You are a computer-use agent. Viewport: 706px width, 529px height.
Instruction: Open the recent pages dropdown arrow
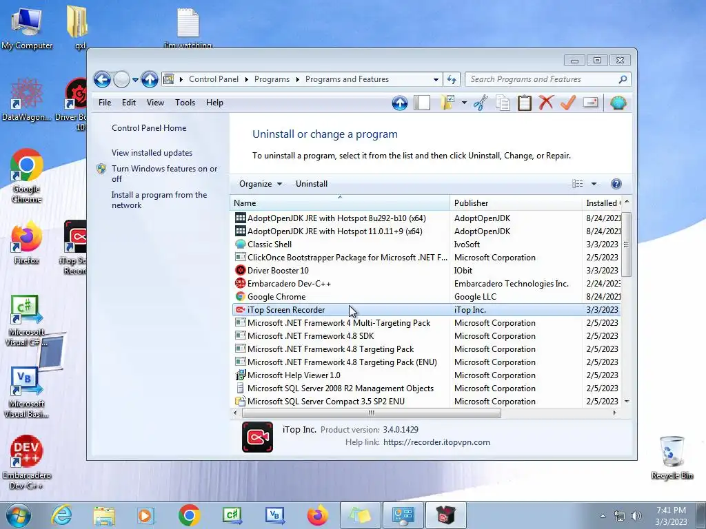(x=135, y=80)
